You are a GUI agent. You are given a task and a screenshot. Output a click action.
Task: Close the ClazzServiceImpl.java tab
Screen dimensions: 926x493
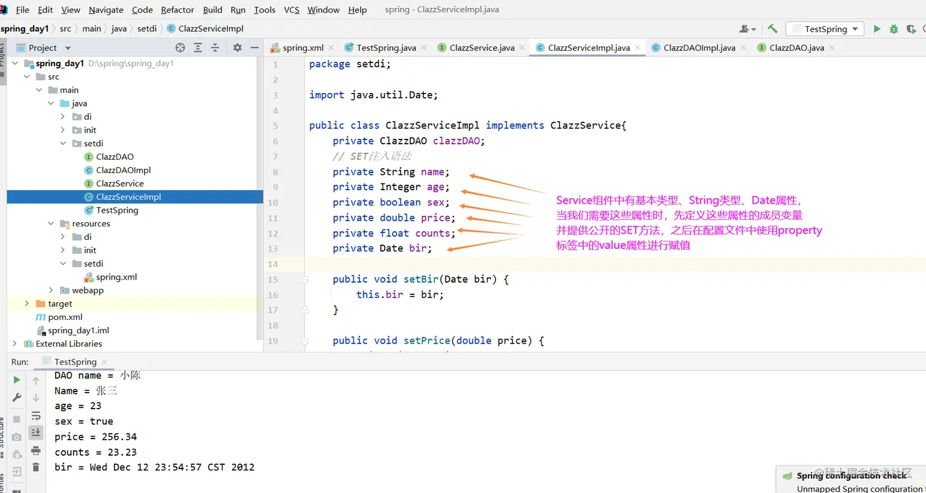(638, 48)
